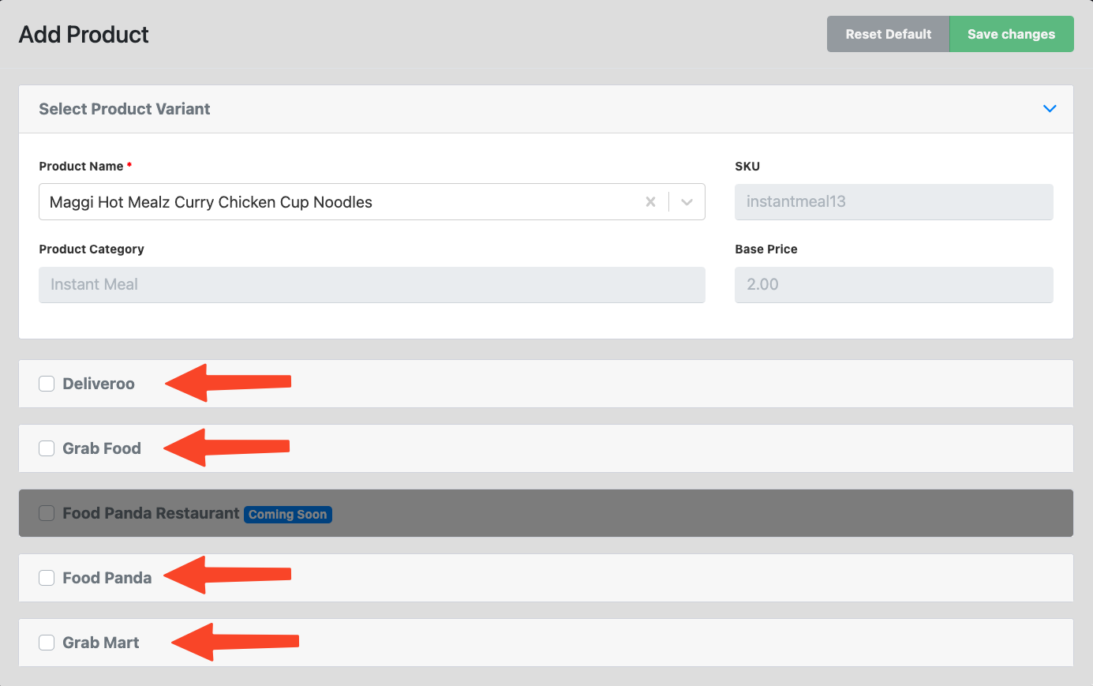Click Save changes button
This screenshot has height=686, width=1093.
(x=1012, y=34)
